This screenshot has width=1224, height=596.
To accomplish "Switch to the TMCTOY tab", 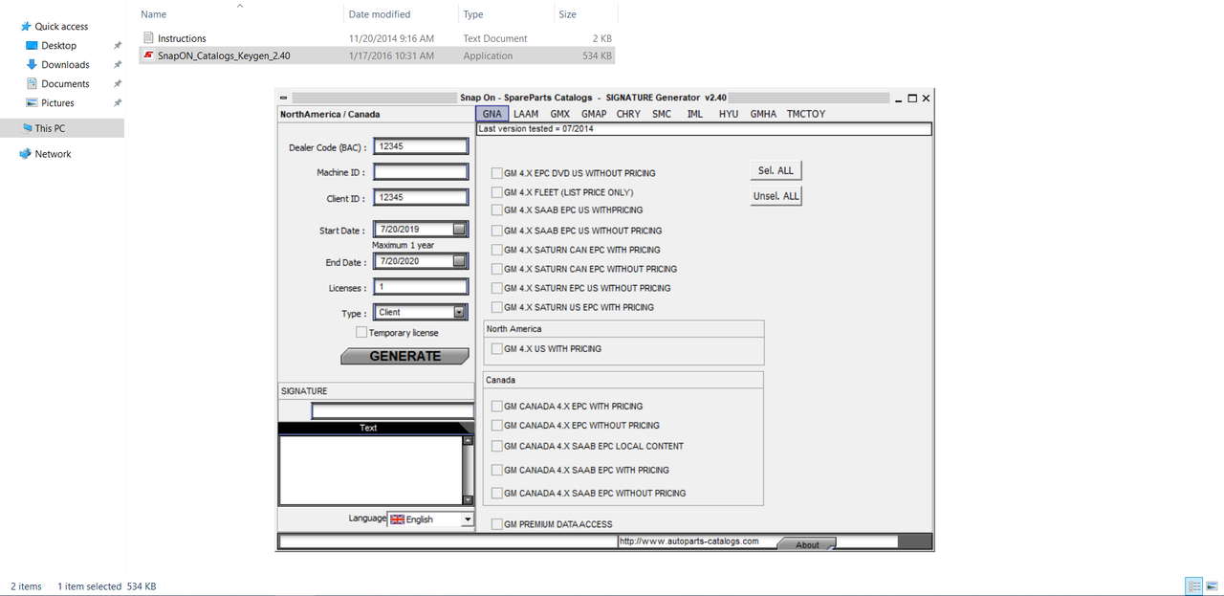I will [x=806, y=114].
